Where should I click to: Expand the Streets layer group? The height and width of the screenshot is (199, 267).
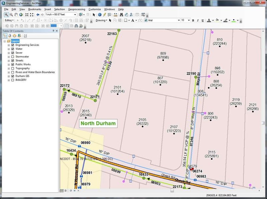point(9,61)
